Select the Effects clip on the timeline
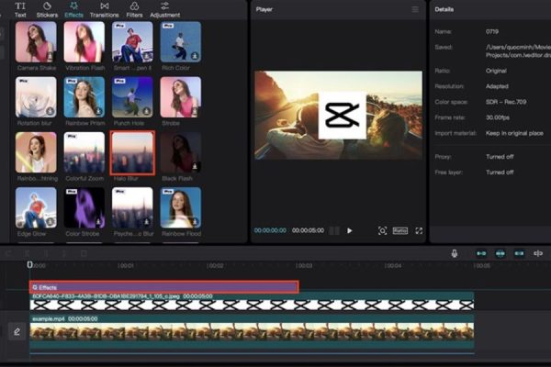The width and height of the screenshot is (551, 367). [x=163, y=287]
